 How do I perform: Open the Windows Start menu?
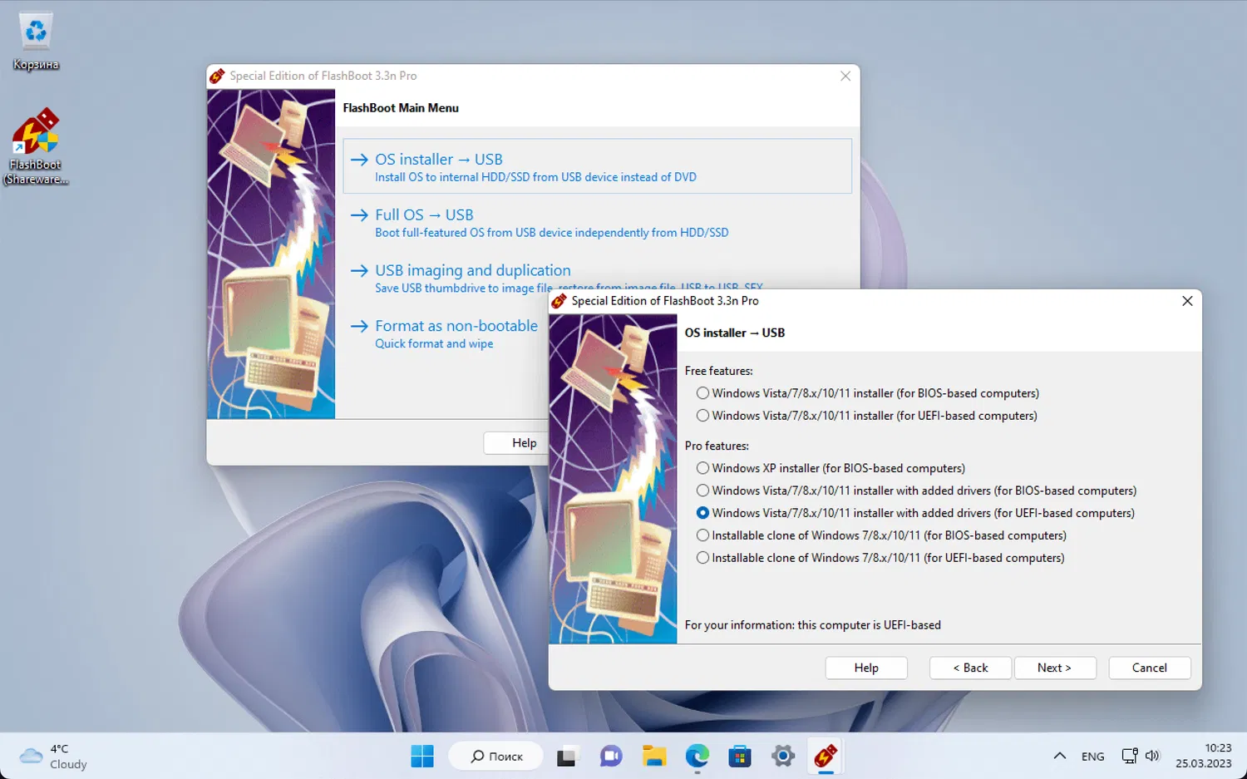pyautogui.click(x=422, y=757)
